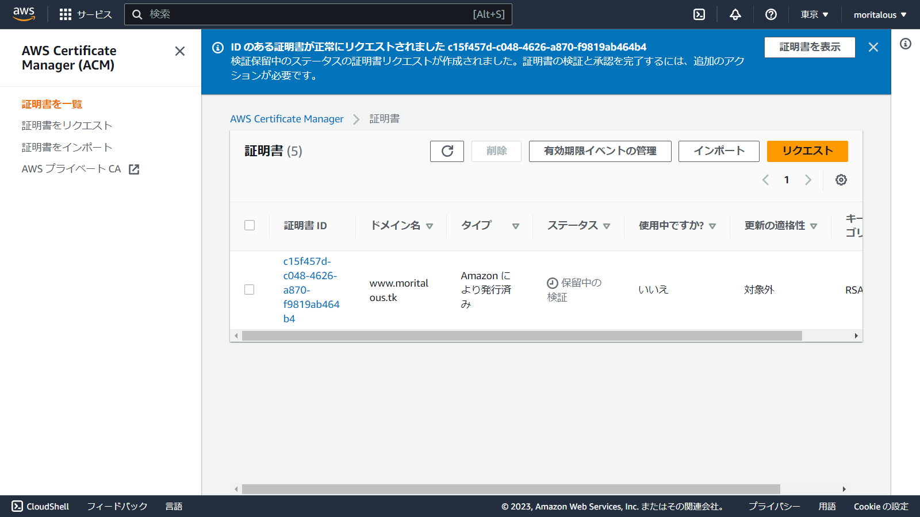Check the c15f457d certificate row checkbox
920x517 pixels.
click(x=250, y=290)
